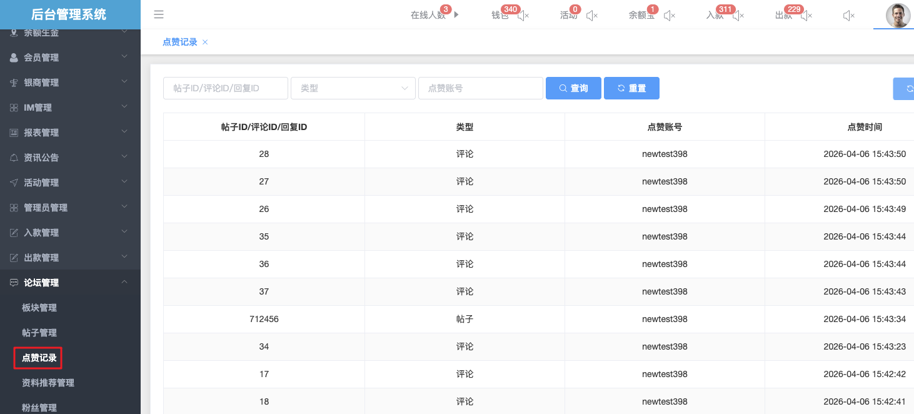Click the standalone speaker icon near avatar
914x414 pixels.
(848, 16)
